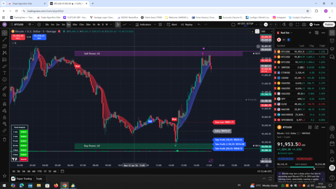Open the details panel edit note icon
336x189 pixels.
pyautogui.click(x=316, y=127)
